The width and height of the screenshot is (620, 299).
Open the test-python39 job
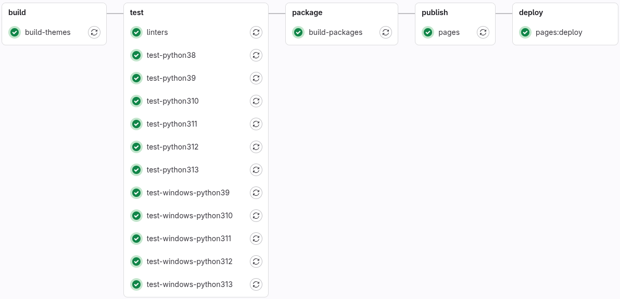click(171, 78)
